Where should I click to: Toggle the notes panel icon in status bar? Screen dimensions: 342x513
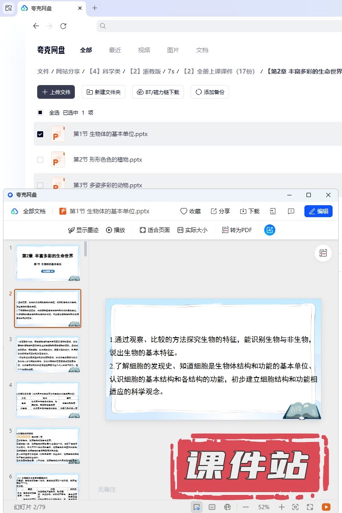(x=212, y=507)
